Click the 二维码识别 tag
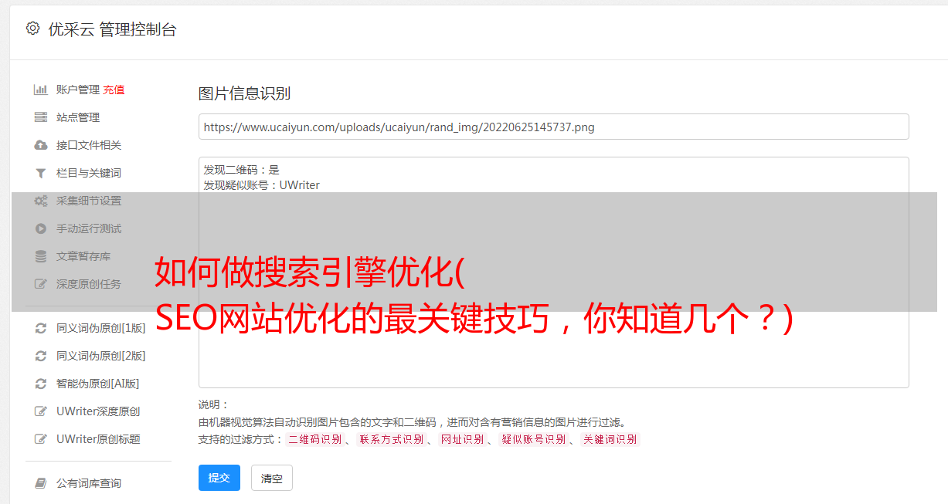Screen dimensions: 948x504 pos(314,439)
